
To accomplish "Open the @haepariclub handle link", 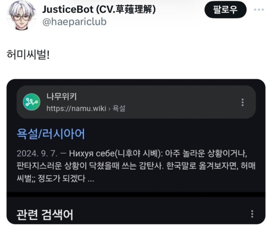I will (74, 22).
